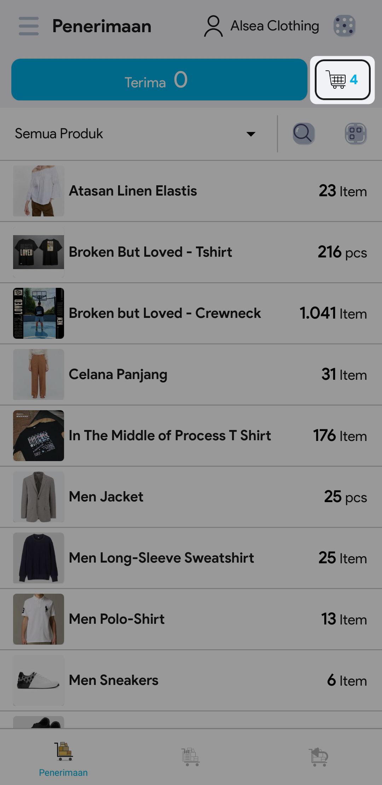Tap the Celana Panjang thumbnail image
382x785 pixels.
click(x=39, y=374)
